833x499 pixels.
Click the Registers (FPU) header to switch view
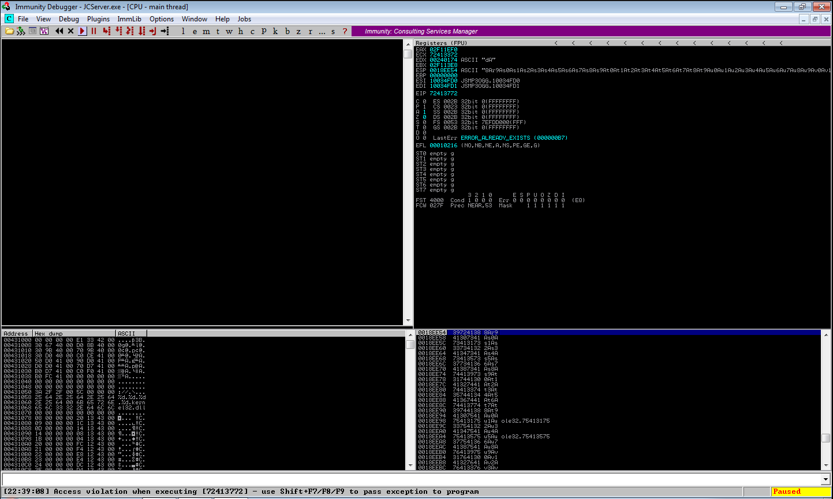coord(441,43)
